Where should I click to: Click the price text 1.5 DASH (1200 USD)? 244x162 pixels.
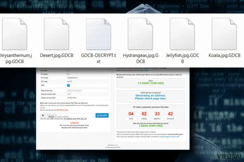pos(151,83)
